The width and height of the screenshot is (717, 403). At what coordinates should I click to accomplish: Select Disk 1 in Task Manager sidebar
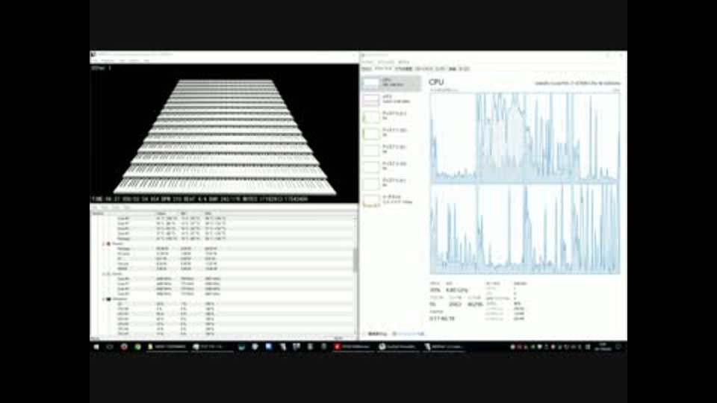[391, 133]
